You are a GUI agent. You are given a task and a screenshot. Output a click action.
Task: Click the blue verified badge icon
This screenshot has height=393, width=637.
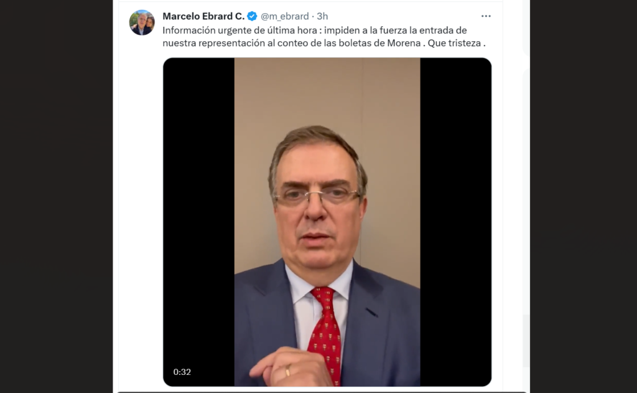[x=252, y=16]
